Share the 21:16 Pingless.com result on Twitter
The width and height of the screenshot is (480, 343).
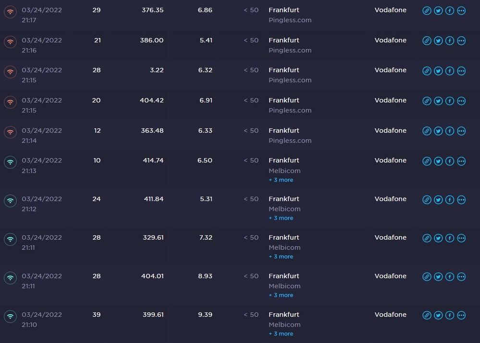coord(438,41)
